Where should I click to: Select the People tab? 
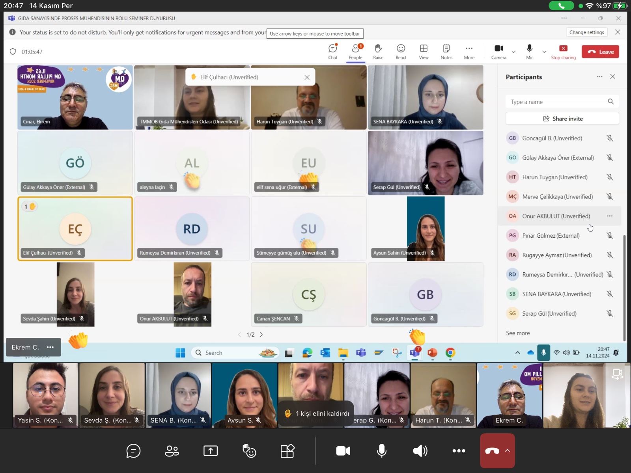(355, 51)
